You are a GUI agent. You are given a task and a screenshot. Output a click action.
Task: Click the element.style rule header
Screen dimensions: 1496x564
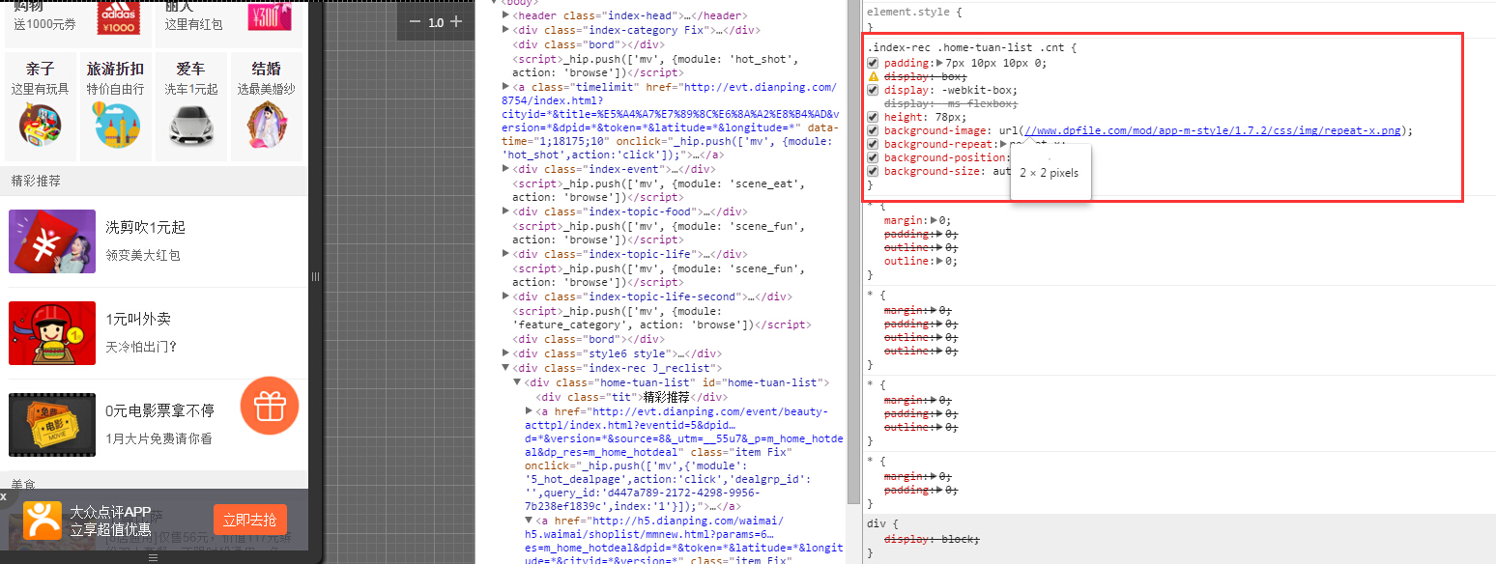(x=914, y=12)
